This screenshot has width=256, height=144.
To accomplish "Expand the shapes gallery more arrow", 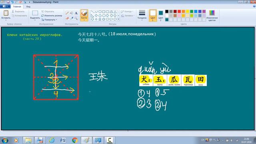I will click(118, 19).
